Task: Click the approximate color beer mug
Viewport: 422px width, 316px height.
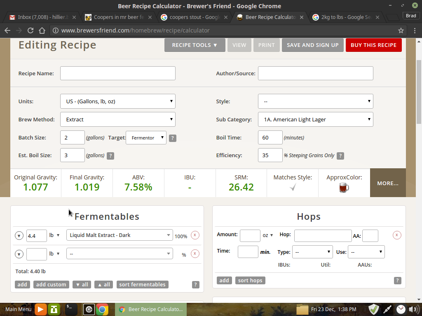Action: tap(344, 187)
